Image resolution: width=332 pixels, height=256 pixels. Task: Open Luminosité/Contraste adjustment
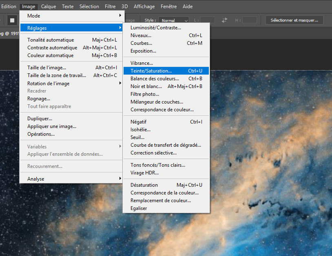[166, 28]
